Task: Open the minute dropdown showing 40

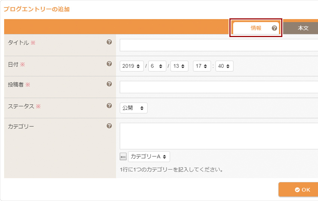Action: [x=225, y=66]
